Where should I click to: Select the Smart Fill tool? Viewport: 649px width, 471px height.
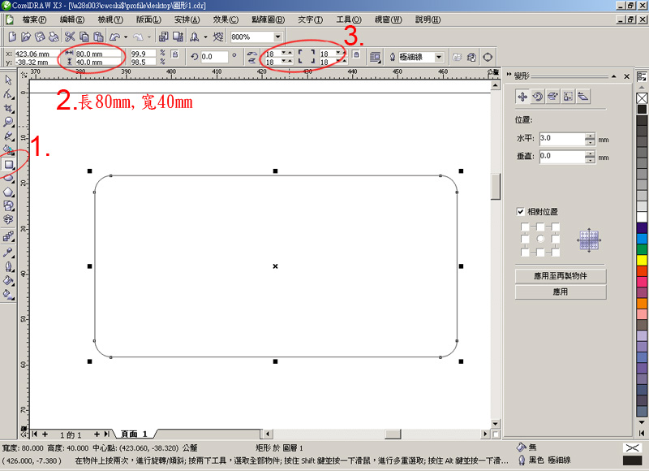tap(8, 149)
